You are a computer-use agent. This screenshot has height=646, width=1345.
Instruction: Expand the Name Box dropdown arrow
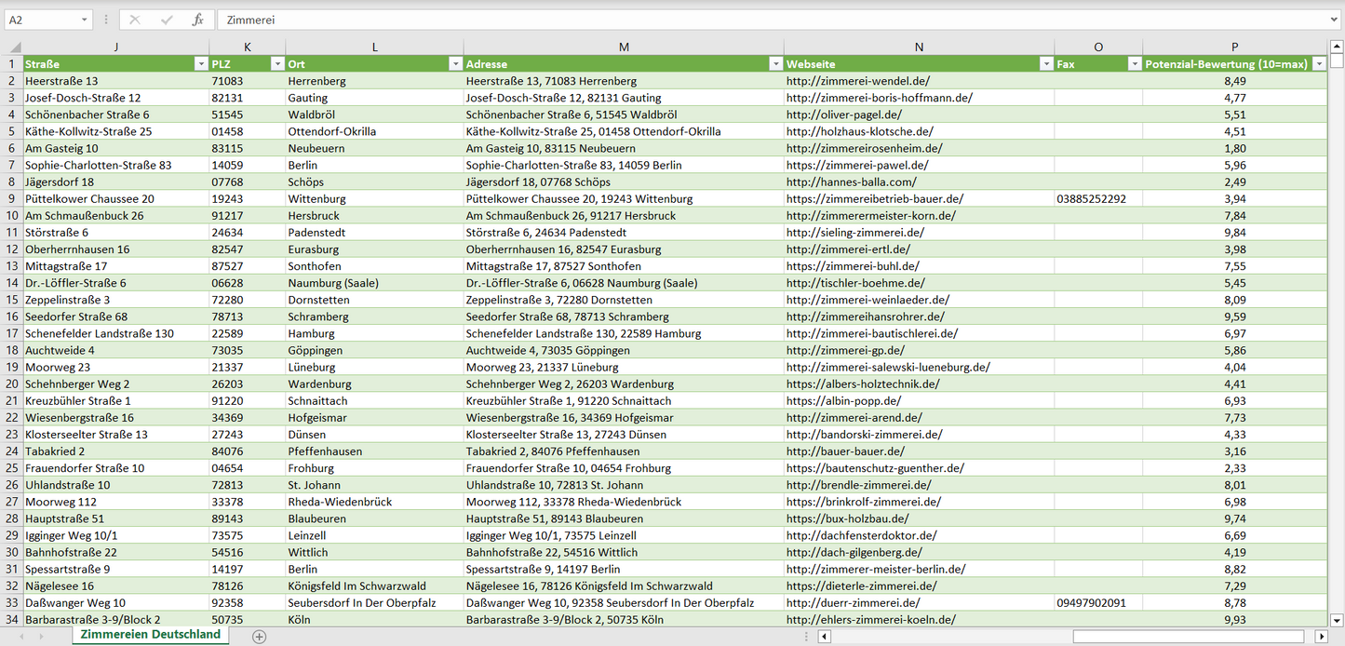84,20
